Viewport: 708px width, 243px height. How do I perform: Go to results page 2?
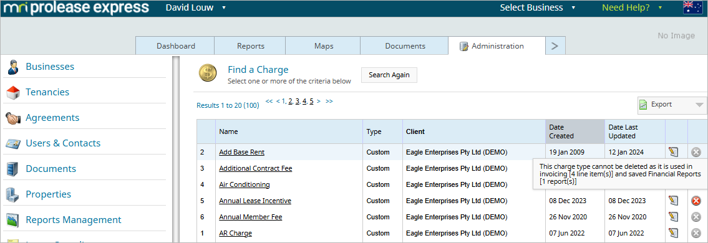click(x=290, y=102)
